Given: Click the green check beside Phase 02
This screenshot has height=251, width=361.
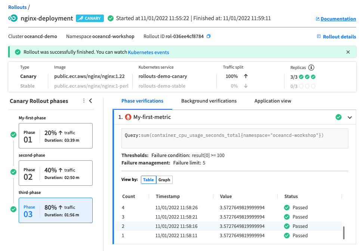Looking at the screenshot, I should [13, 172].
